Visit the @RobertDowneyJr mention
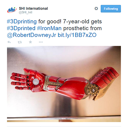The width and height of the screenshot is (127, 127). click(31, 35)
